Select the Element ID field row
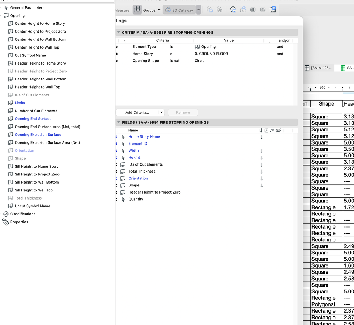 click(204, 144)
